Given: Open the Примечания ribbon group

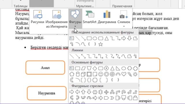Looking at the screenshot, I should [x=122, y=6].
